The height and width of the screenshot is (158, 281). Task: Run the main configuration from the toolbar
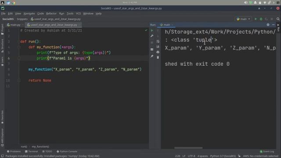coord(256,19)
